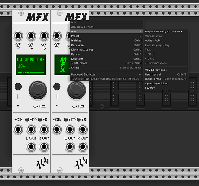Image resolution: width=199 pixels, height=186 pixels.
Task: Select Duplicate with cables option
Action: (x=106, y=63)
